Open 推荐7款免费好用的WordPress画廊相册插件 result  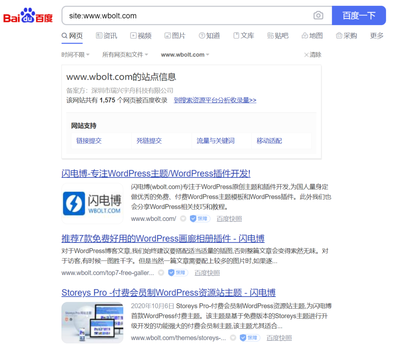point(163,238)
